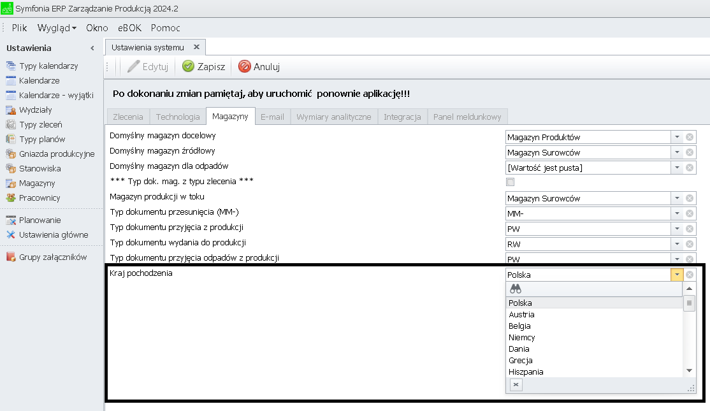Toggle Typ dok. mag. z typu zlecenia checkbox
The width and height of the screenshot is (710, 411).
pos(510,182)
